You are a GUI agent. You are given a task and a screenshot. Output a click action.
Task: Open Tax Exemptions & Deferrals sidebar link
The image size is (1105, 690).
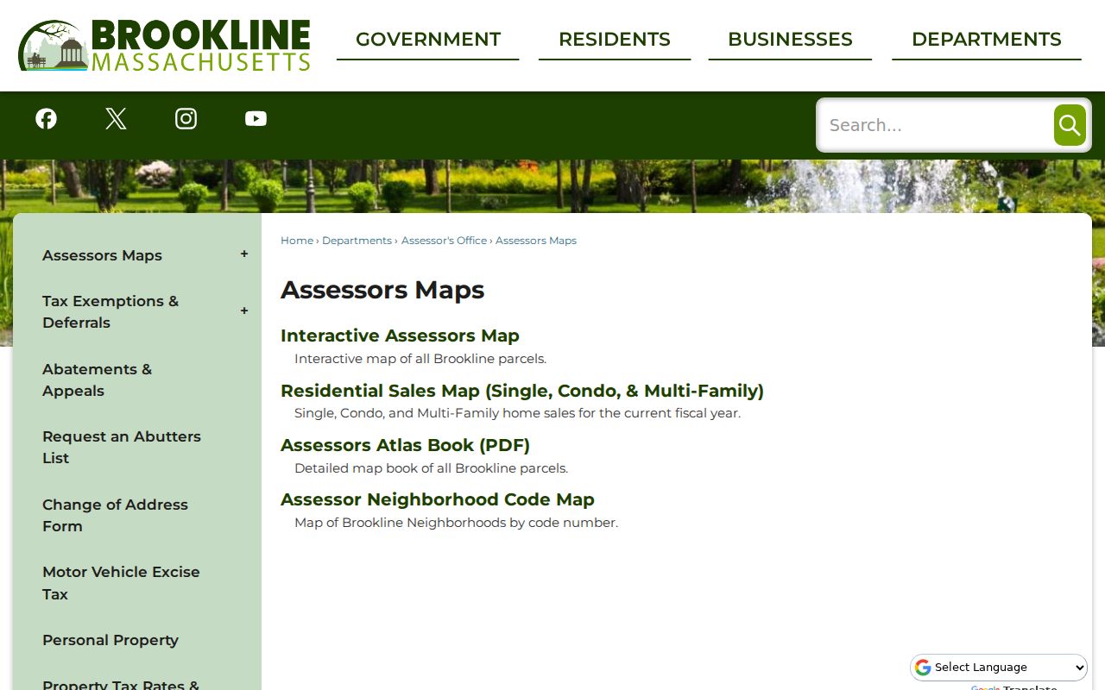click(x=110, y=312)
